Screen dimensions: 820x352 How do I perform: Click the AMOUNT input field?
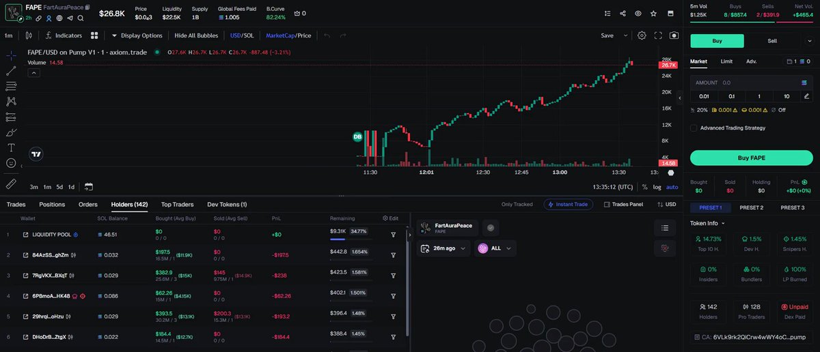click(x=750, y=82)
